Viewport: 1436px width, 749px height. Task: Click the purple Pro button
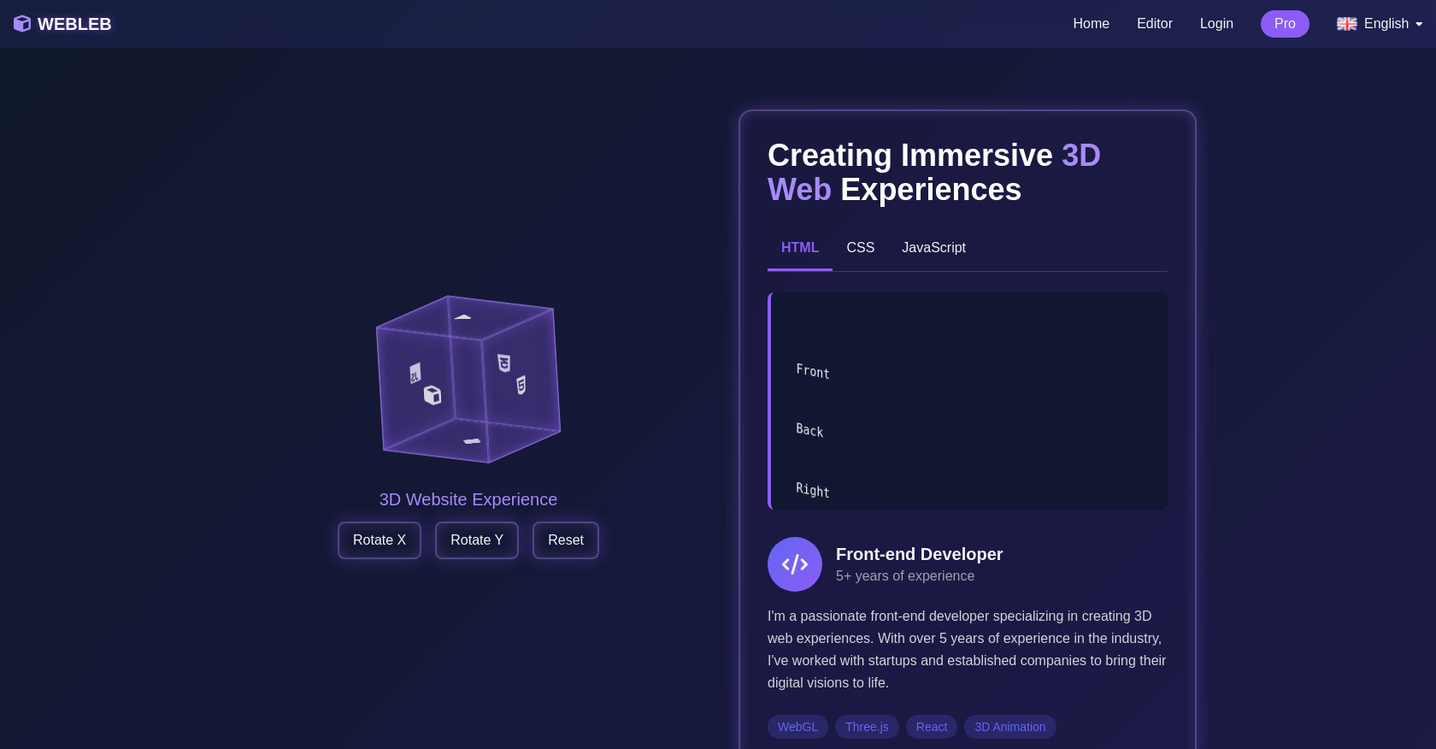(1284, 24)
